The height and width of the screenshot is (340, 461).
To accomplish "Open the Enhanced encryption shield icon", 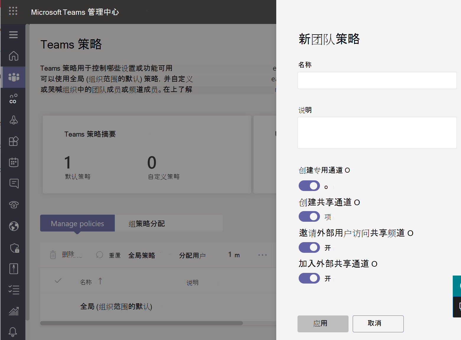I will [14, 248].
